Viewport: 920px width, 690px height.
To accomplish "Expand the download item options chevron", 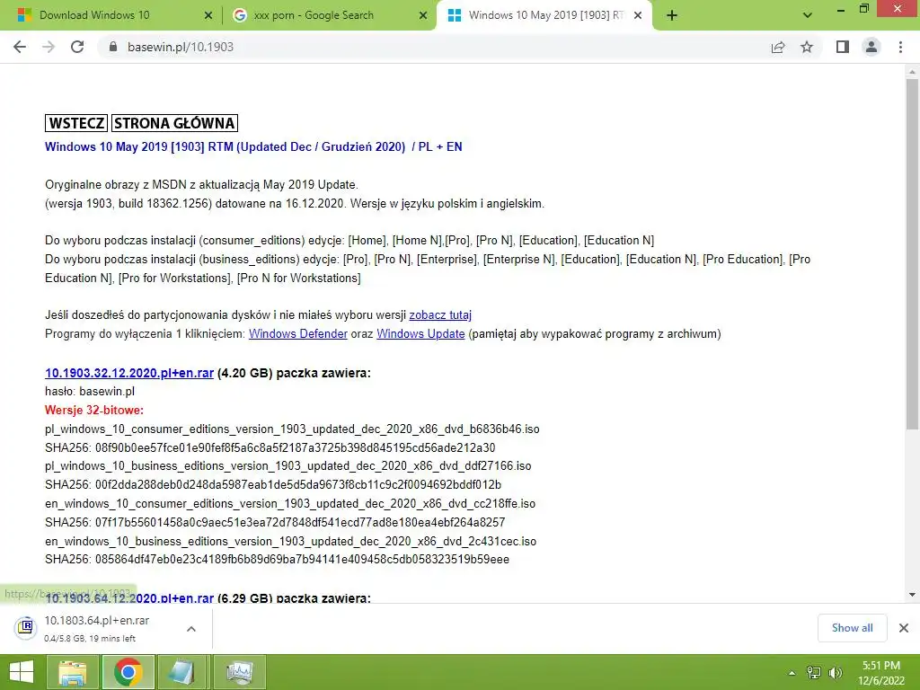I will [191, 628].
